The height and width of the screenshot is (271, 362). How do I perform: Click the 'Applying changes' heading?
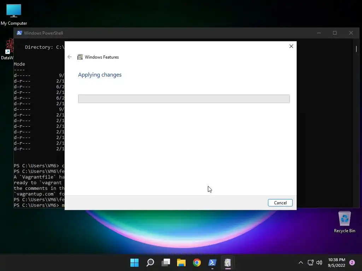pyautogui.click(x=100, y=75)
